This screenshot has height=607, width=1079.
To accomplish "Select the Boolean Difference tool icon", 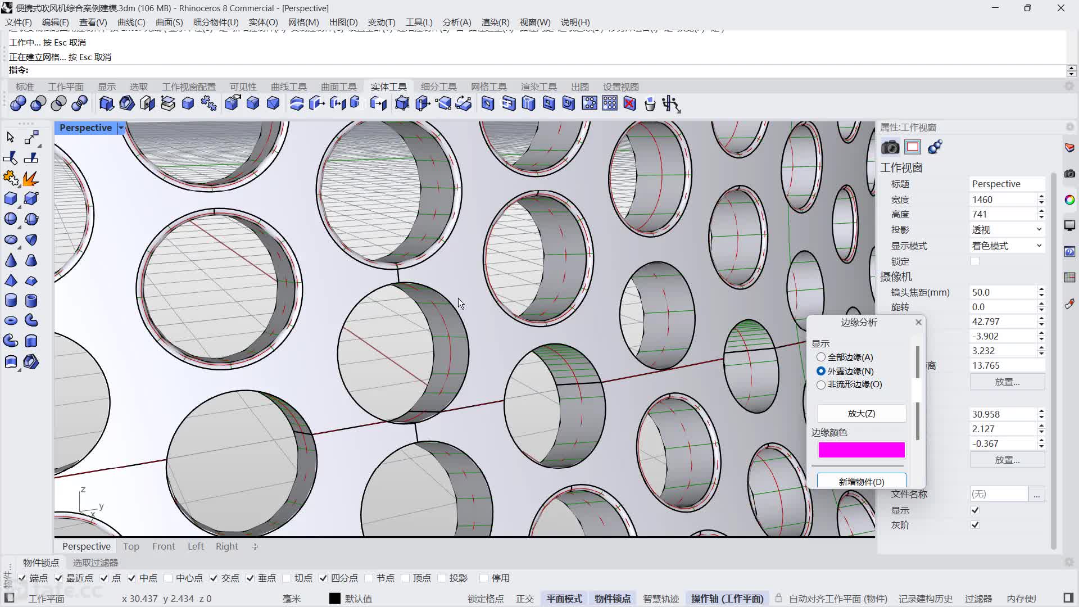I will [x=38, y=103].
